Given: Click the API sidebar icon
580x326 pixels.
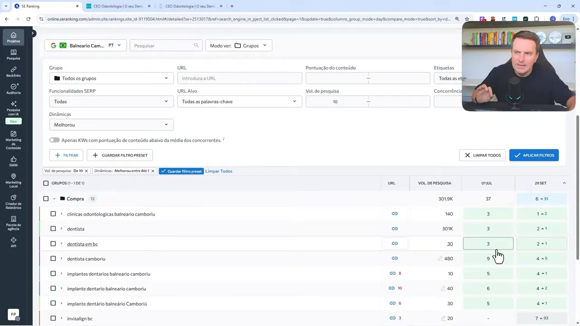Looking at the screenshot, I should click(13, 242).
